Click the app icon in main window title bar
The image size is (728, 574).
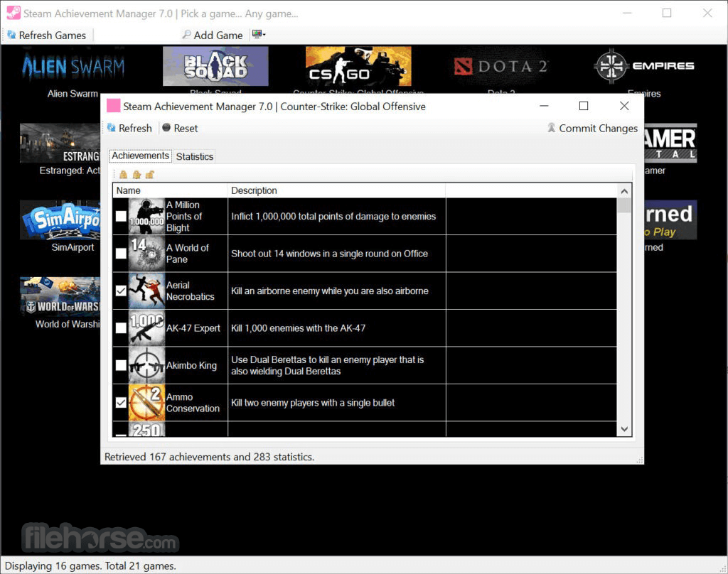(14, 13)
